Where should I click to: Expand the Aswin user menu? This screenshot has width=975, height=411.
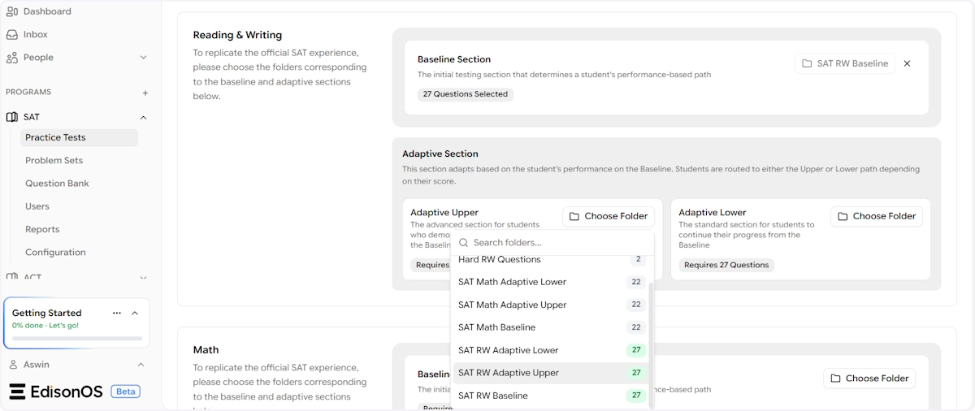pos(141,365)
